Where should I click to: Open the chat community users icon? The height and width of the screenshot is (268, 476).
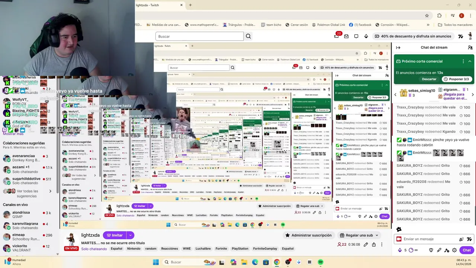(470, 48)
